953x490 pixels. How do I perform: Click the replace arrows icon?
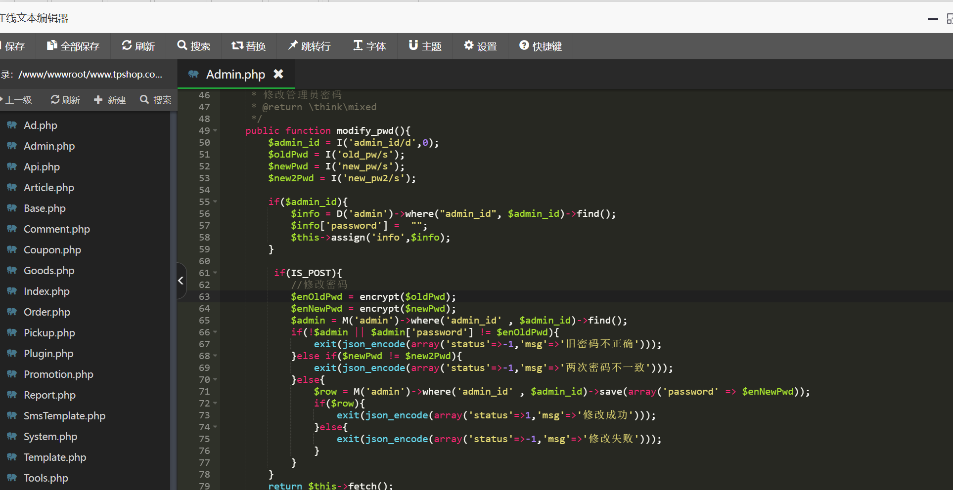[x=237, y=45]
